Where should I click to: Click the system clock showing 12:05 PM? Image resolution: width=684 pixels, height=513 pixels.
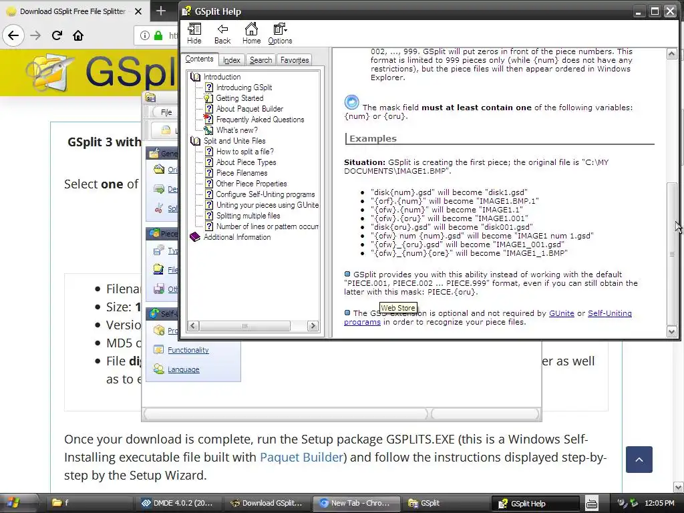[659, 503]
